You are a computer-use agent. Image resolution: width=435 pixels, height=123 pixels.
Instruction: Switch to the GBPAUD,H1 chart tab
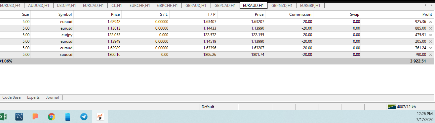[196, 5]
